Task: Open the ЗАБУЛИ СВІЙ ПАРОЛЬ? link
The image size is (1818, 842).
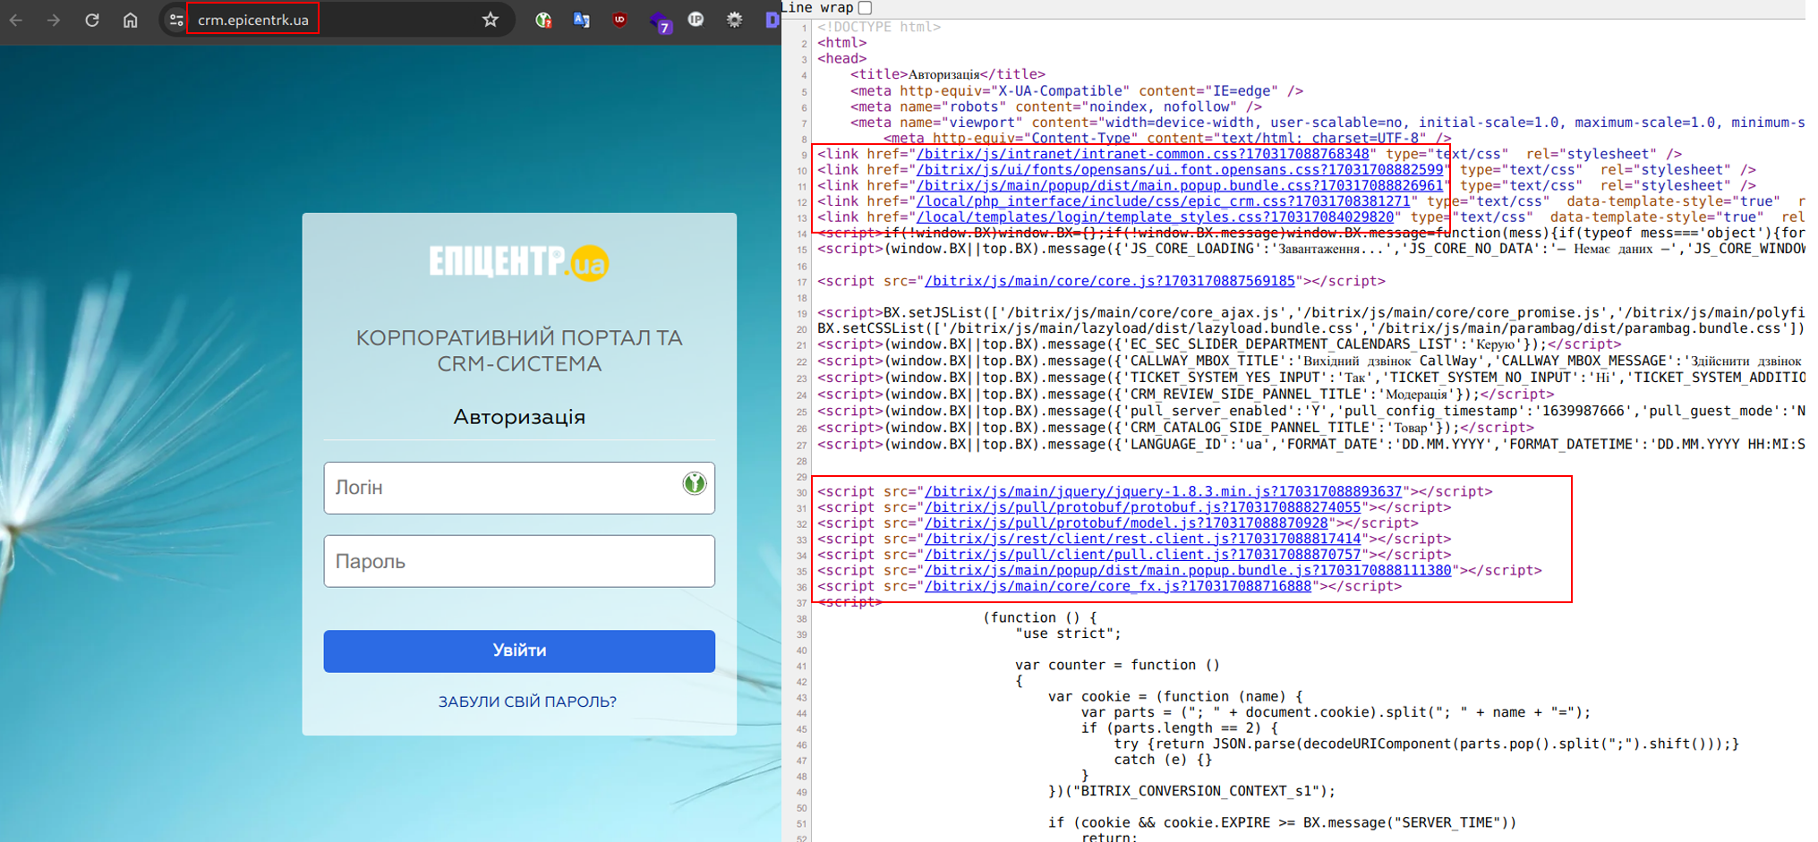Action: click(x=527, y=702)
